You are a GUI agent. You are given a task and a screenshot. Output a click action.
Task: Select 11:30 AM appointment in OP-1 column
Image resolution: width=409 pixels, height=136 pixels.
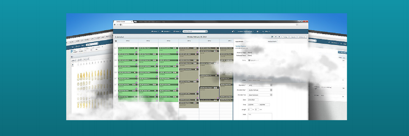pos(189,75)
